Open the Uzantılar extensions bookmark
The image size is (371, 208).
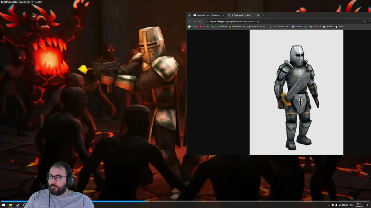pyautogui.click(x=328, y=27)
